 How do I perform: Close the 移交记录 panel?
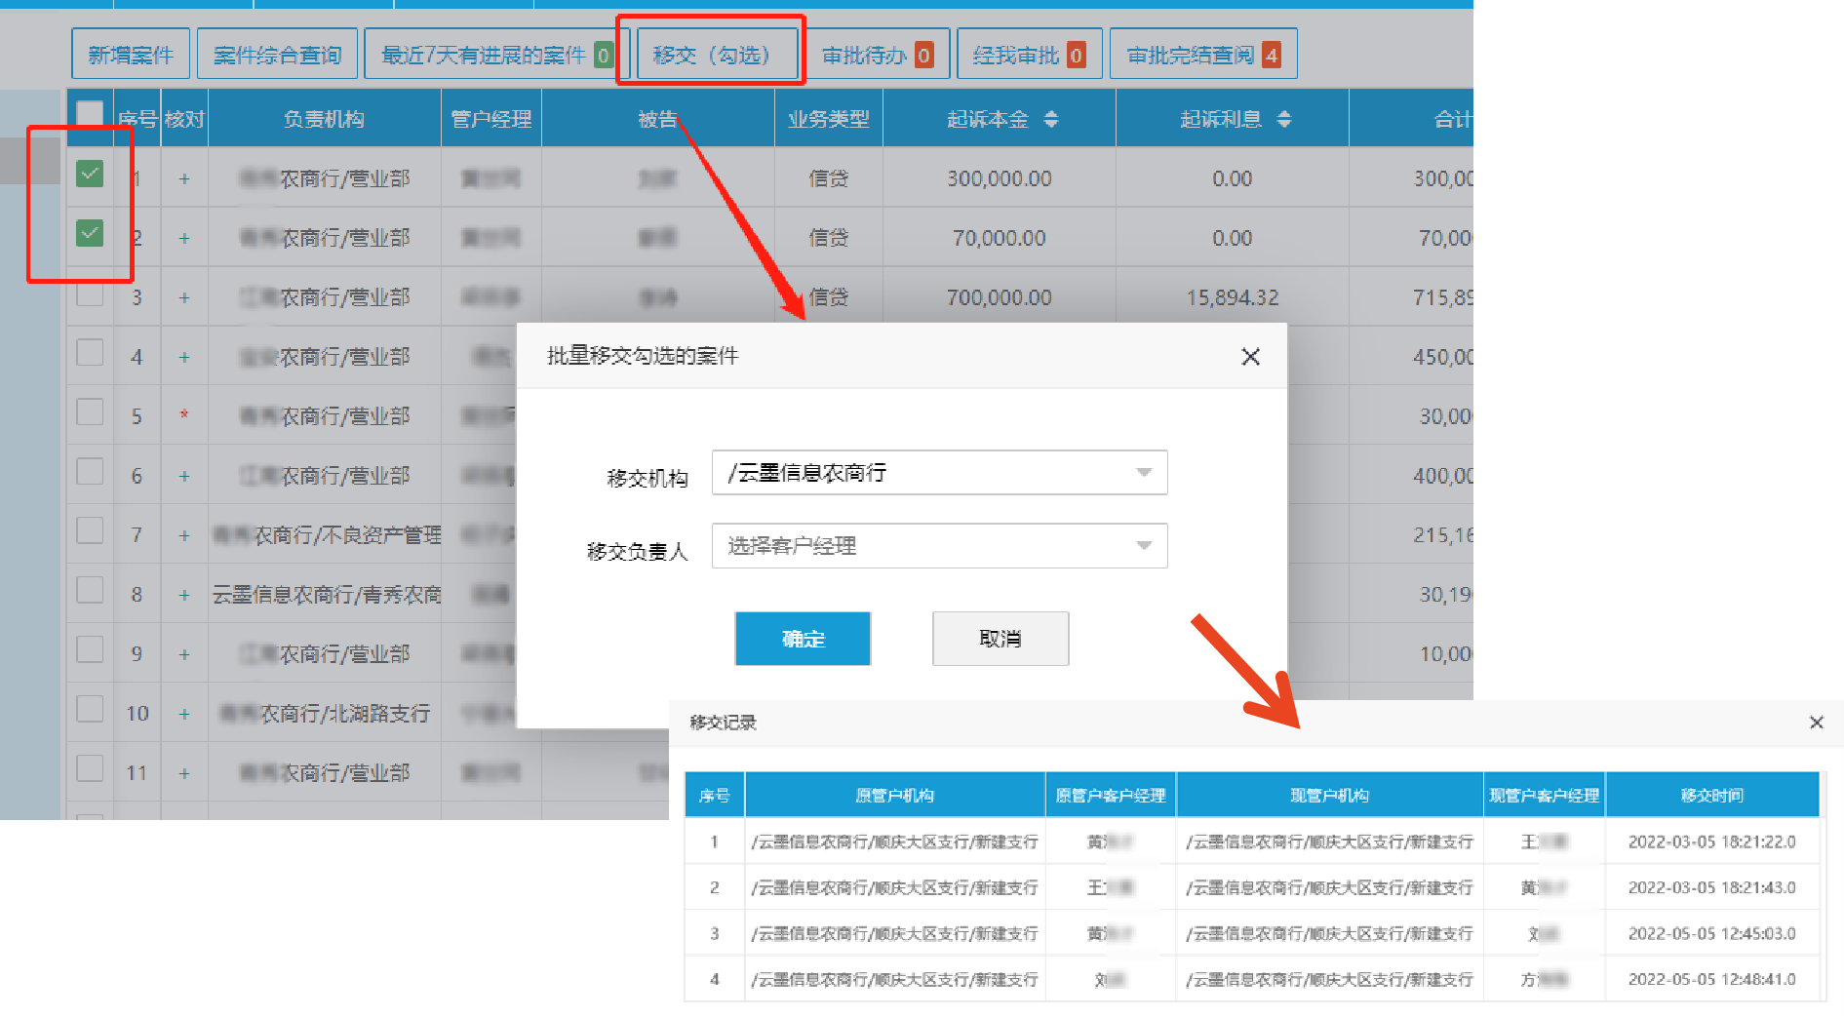tap(1817, 723)
